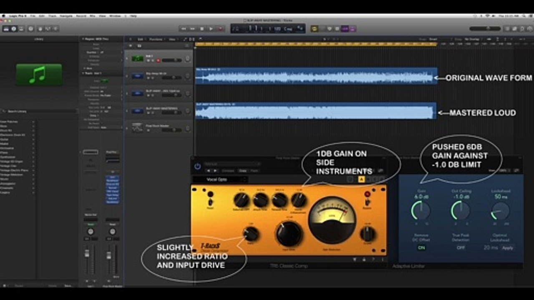Click the Play transport button
This screenshot has height=300, width=534.
point(211,29)
